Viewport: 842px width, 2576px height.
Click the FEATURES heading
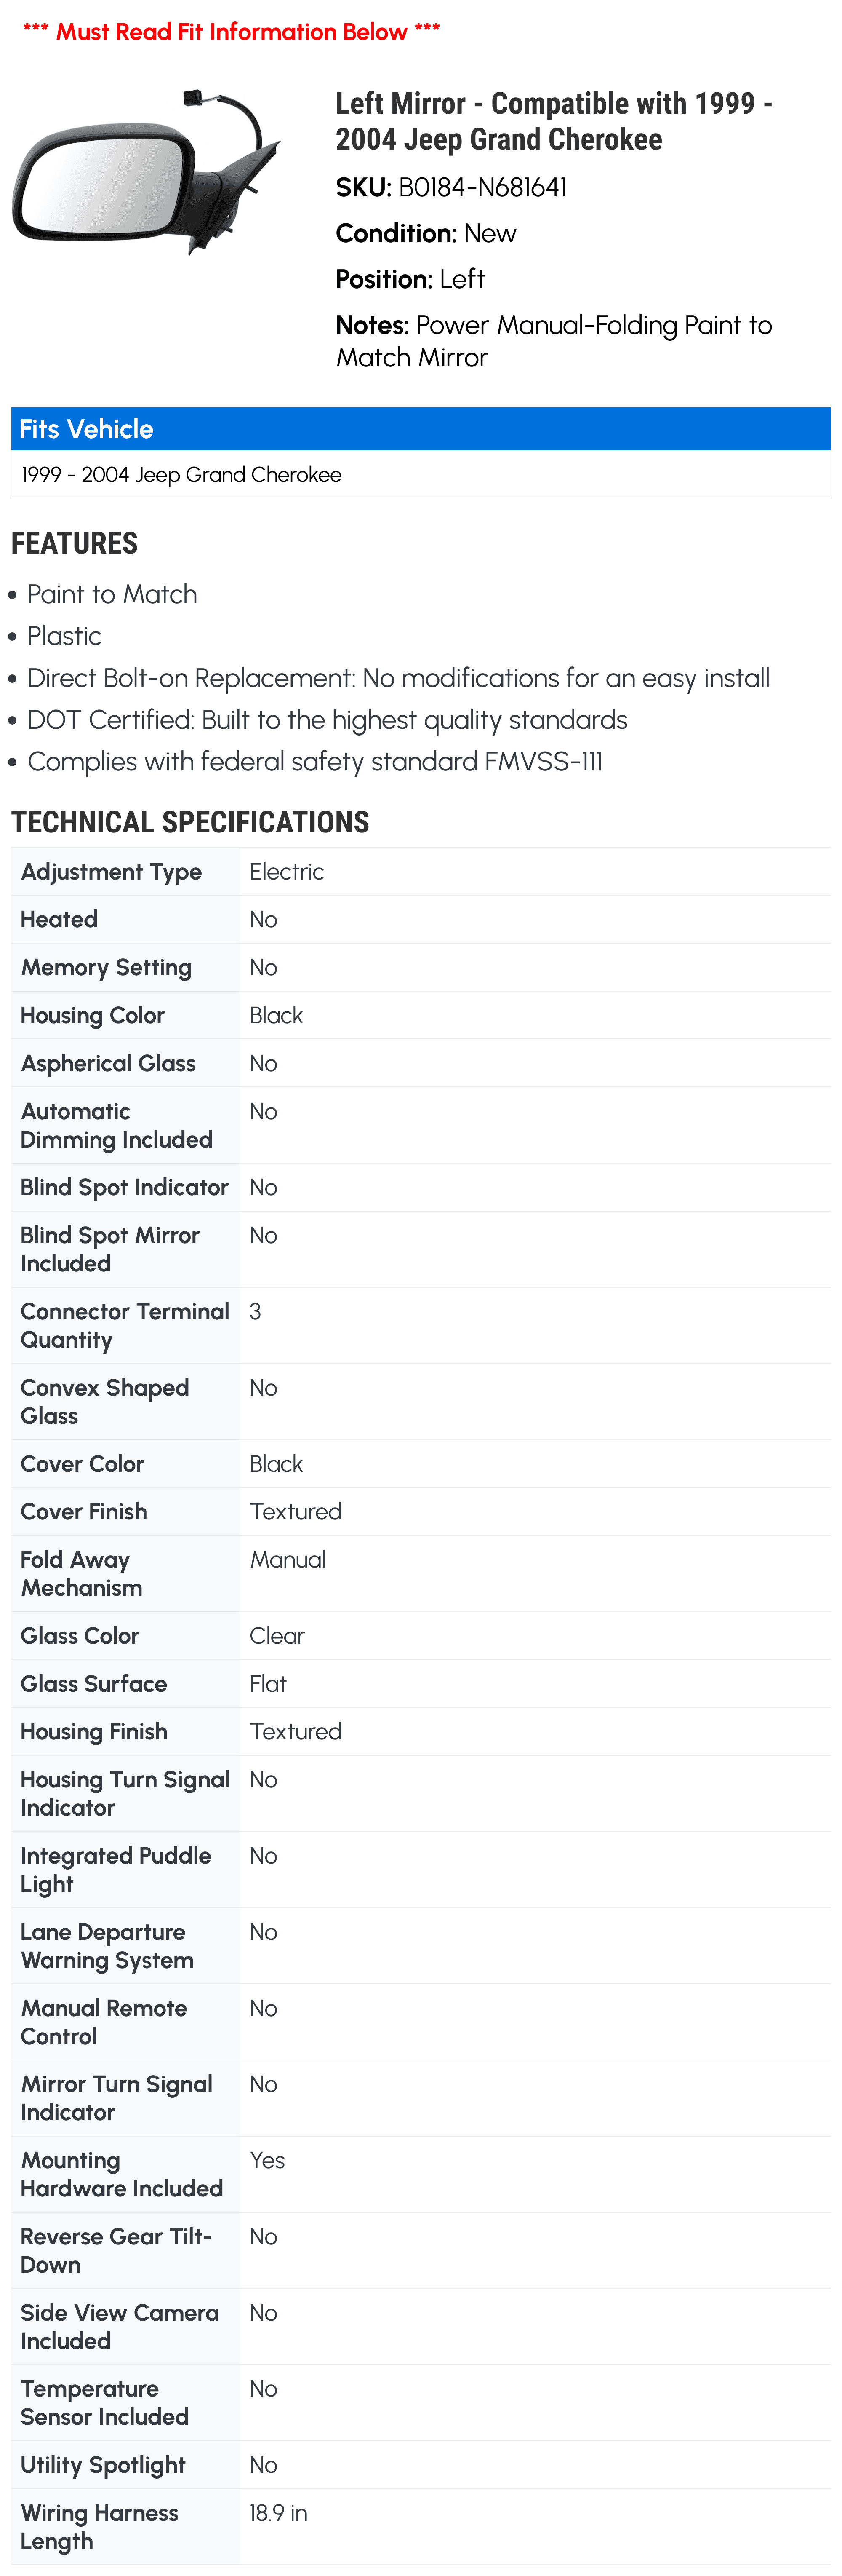75,543
